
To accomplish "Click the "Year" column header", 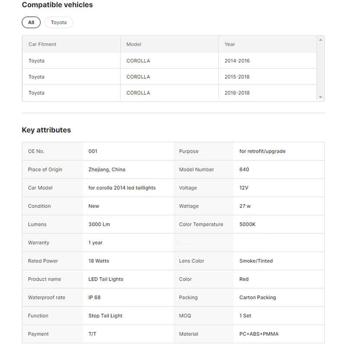I will point(230,44).
